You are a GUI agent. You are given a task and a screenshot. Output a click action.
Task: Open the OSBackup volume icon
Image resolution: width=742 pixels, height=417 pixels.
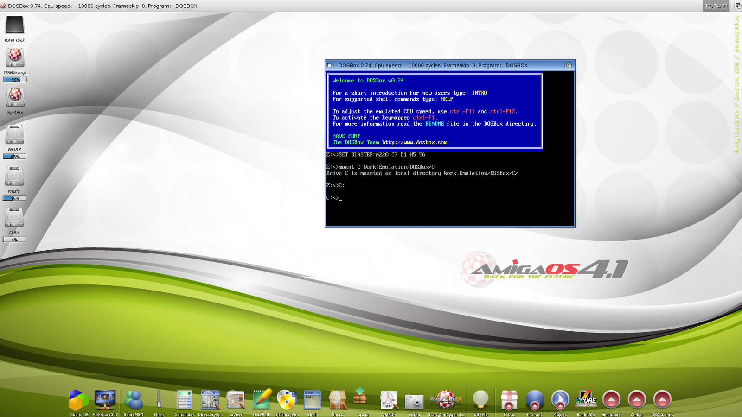pos(15,57)
